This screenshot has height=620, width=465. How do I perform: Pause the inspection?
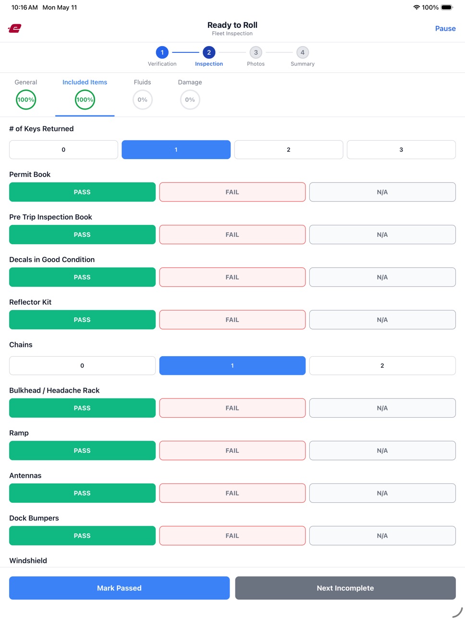[x=445, y=28]
